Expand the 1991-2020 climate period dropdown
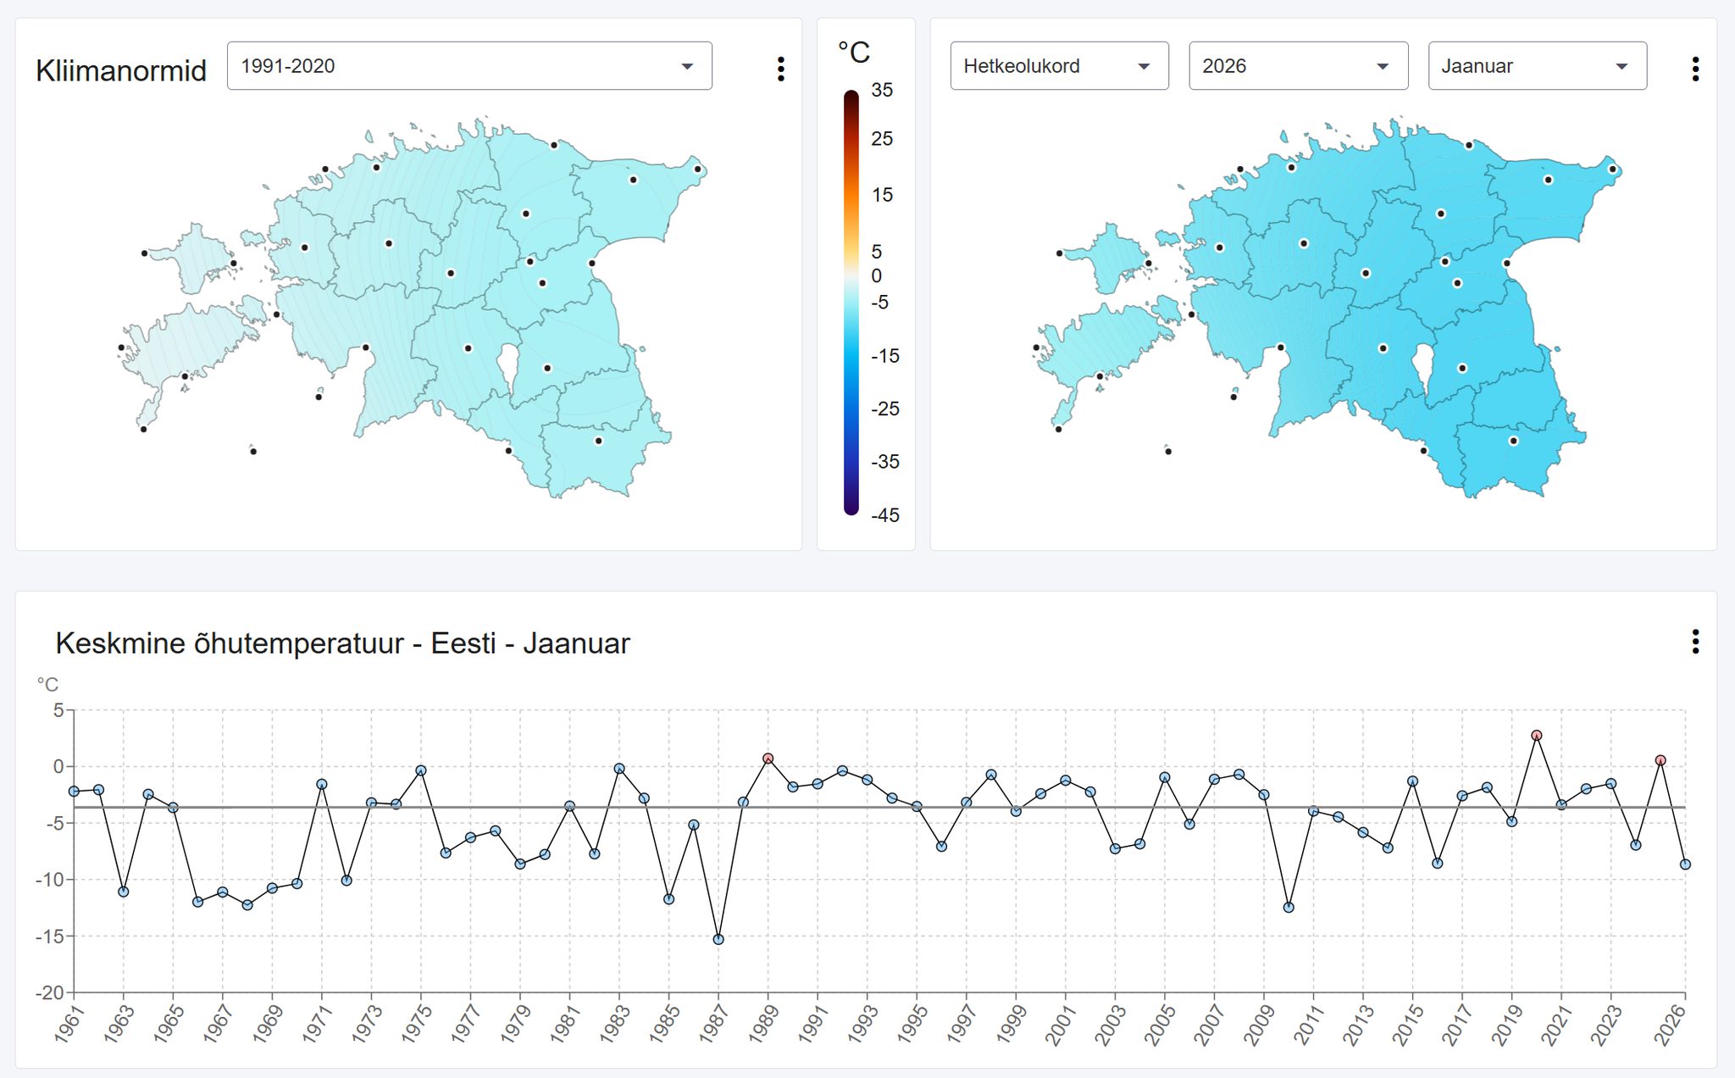1735x1078 pixels. coord(468,66)
